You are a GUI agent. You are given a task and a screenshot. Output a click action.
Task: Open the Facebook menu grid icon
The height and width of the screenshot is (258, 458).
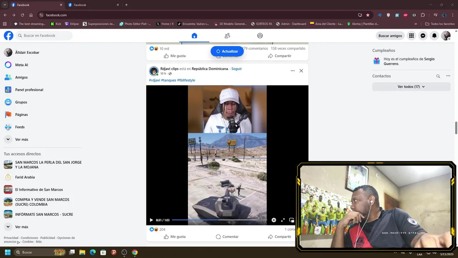tap(411, 36)
